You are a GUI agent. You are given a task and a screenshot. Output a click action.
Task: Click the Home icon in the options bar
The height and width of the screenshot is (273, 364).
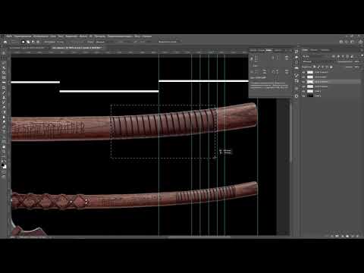tap(5, 42)
